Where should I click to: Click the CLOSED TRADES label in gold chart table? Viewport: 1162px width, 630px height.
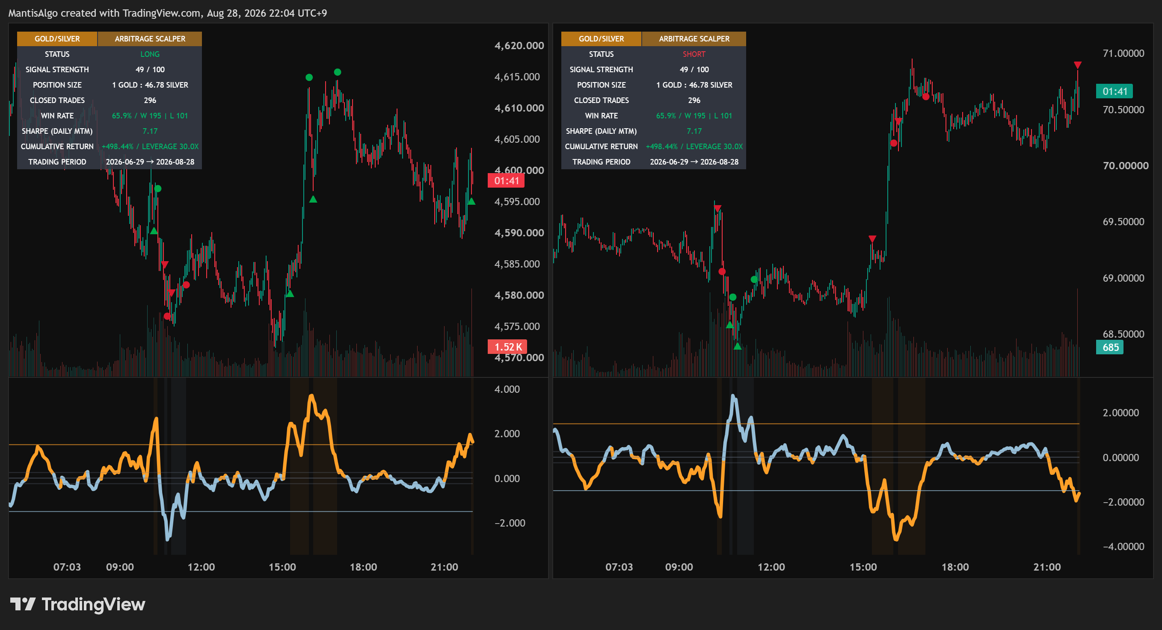pos(57,100)
